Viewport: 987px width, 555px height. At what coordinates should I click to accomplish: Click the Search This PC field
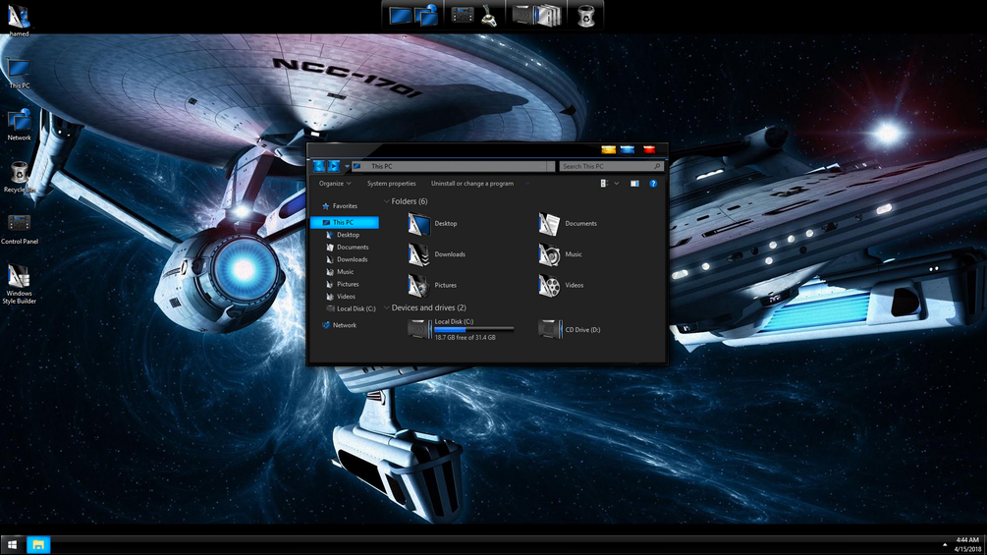(611, 166)
